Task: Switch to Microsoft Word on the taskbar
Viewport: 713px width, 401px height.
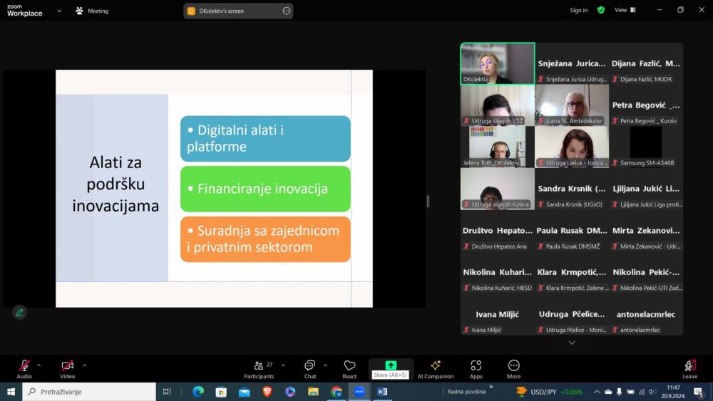Action: (382, 392)
